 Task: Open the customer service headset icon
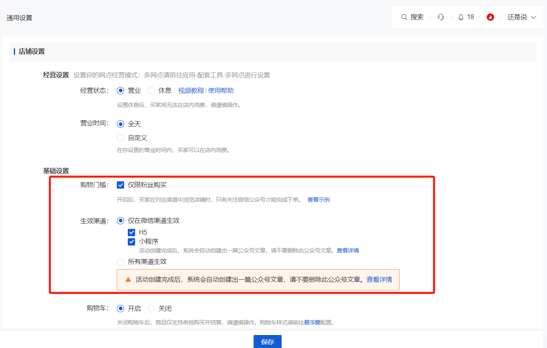[x=441, y=17]
